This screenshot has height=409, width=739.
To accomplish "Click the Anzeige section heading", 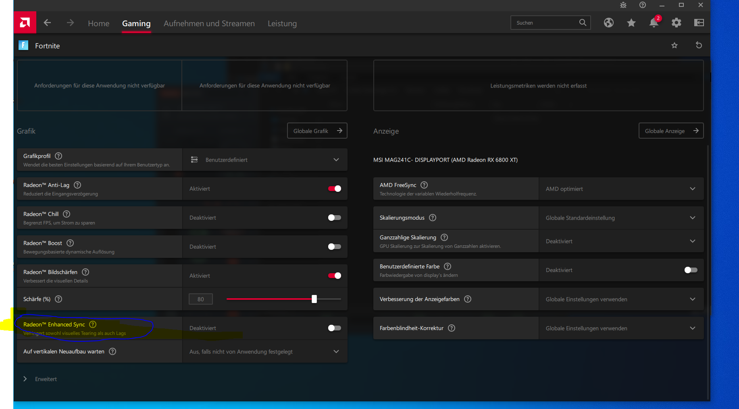I will pyautogui.click(x=386, y=131).
